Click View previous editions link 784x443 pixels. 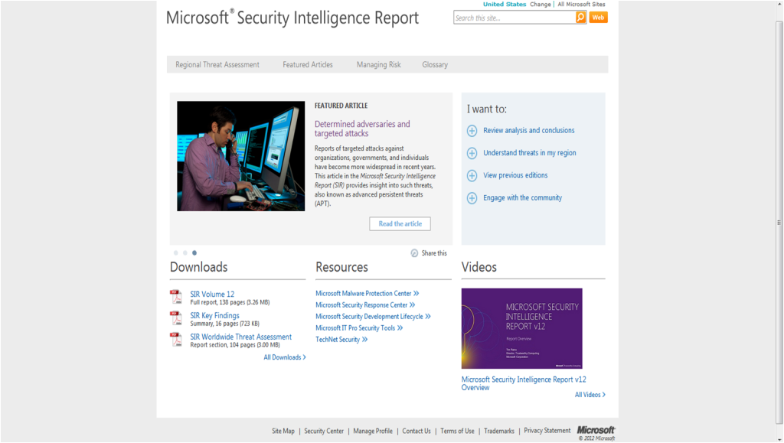tap(515, 175)
